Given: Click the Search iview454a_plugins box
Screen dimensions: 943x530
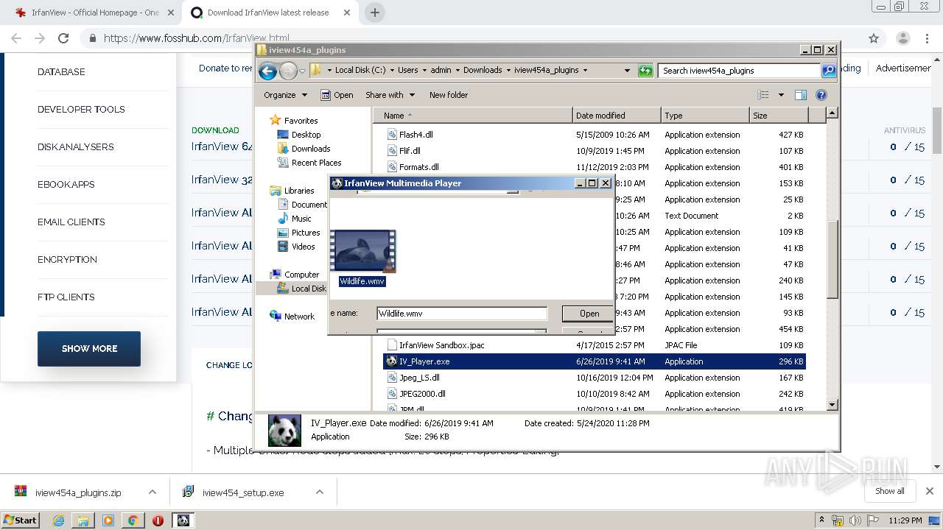Looking at the screenshot, I should click(x=739, y=71).
